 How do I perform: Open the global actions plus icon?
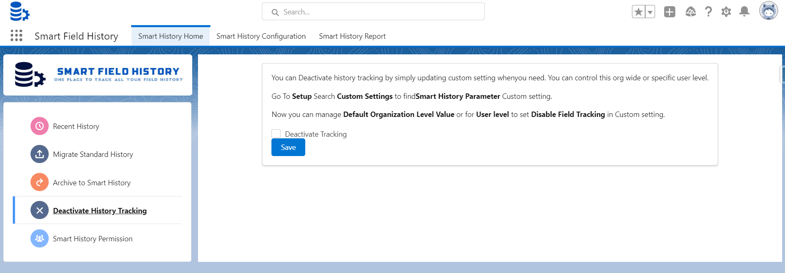pyautogui.click(x=669, y=12)
